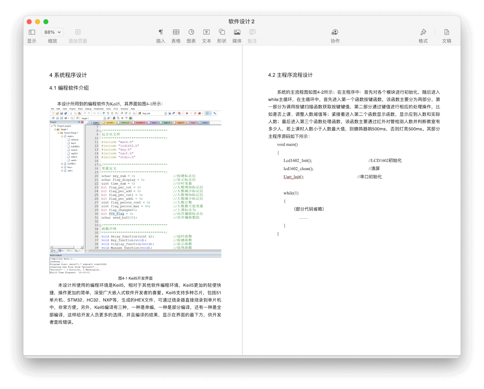Click the text (部分代码省略)

(309, 209)
